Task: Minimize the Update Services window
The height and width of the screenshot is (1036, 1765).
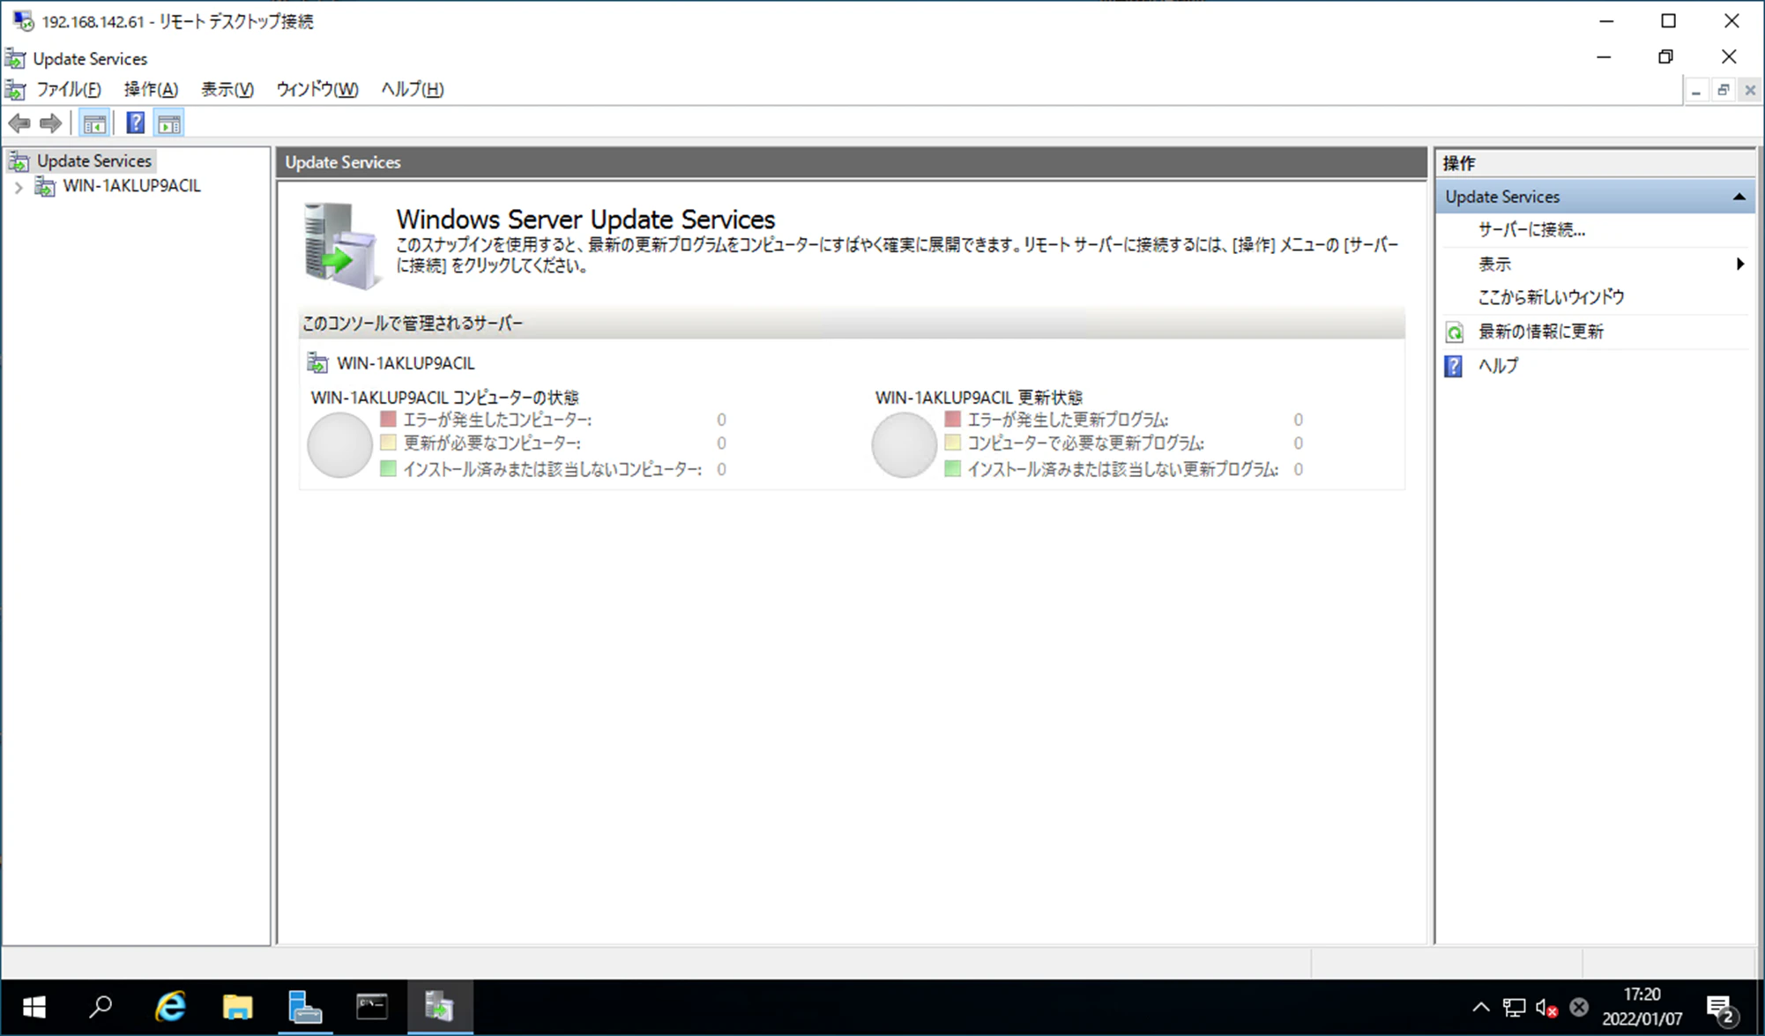Action: pos(1604,57)
